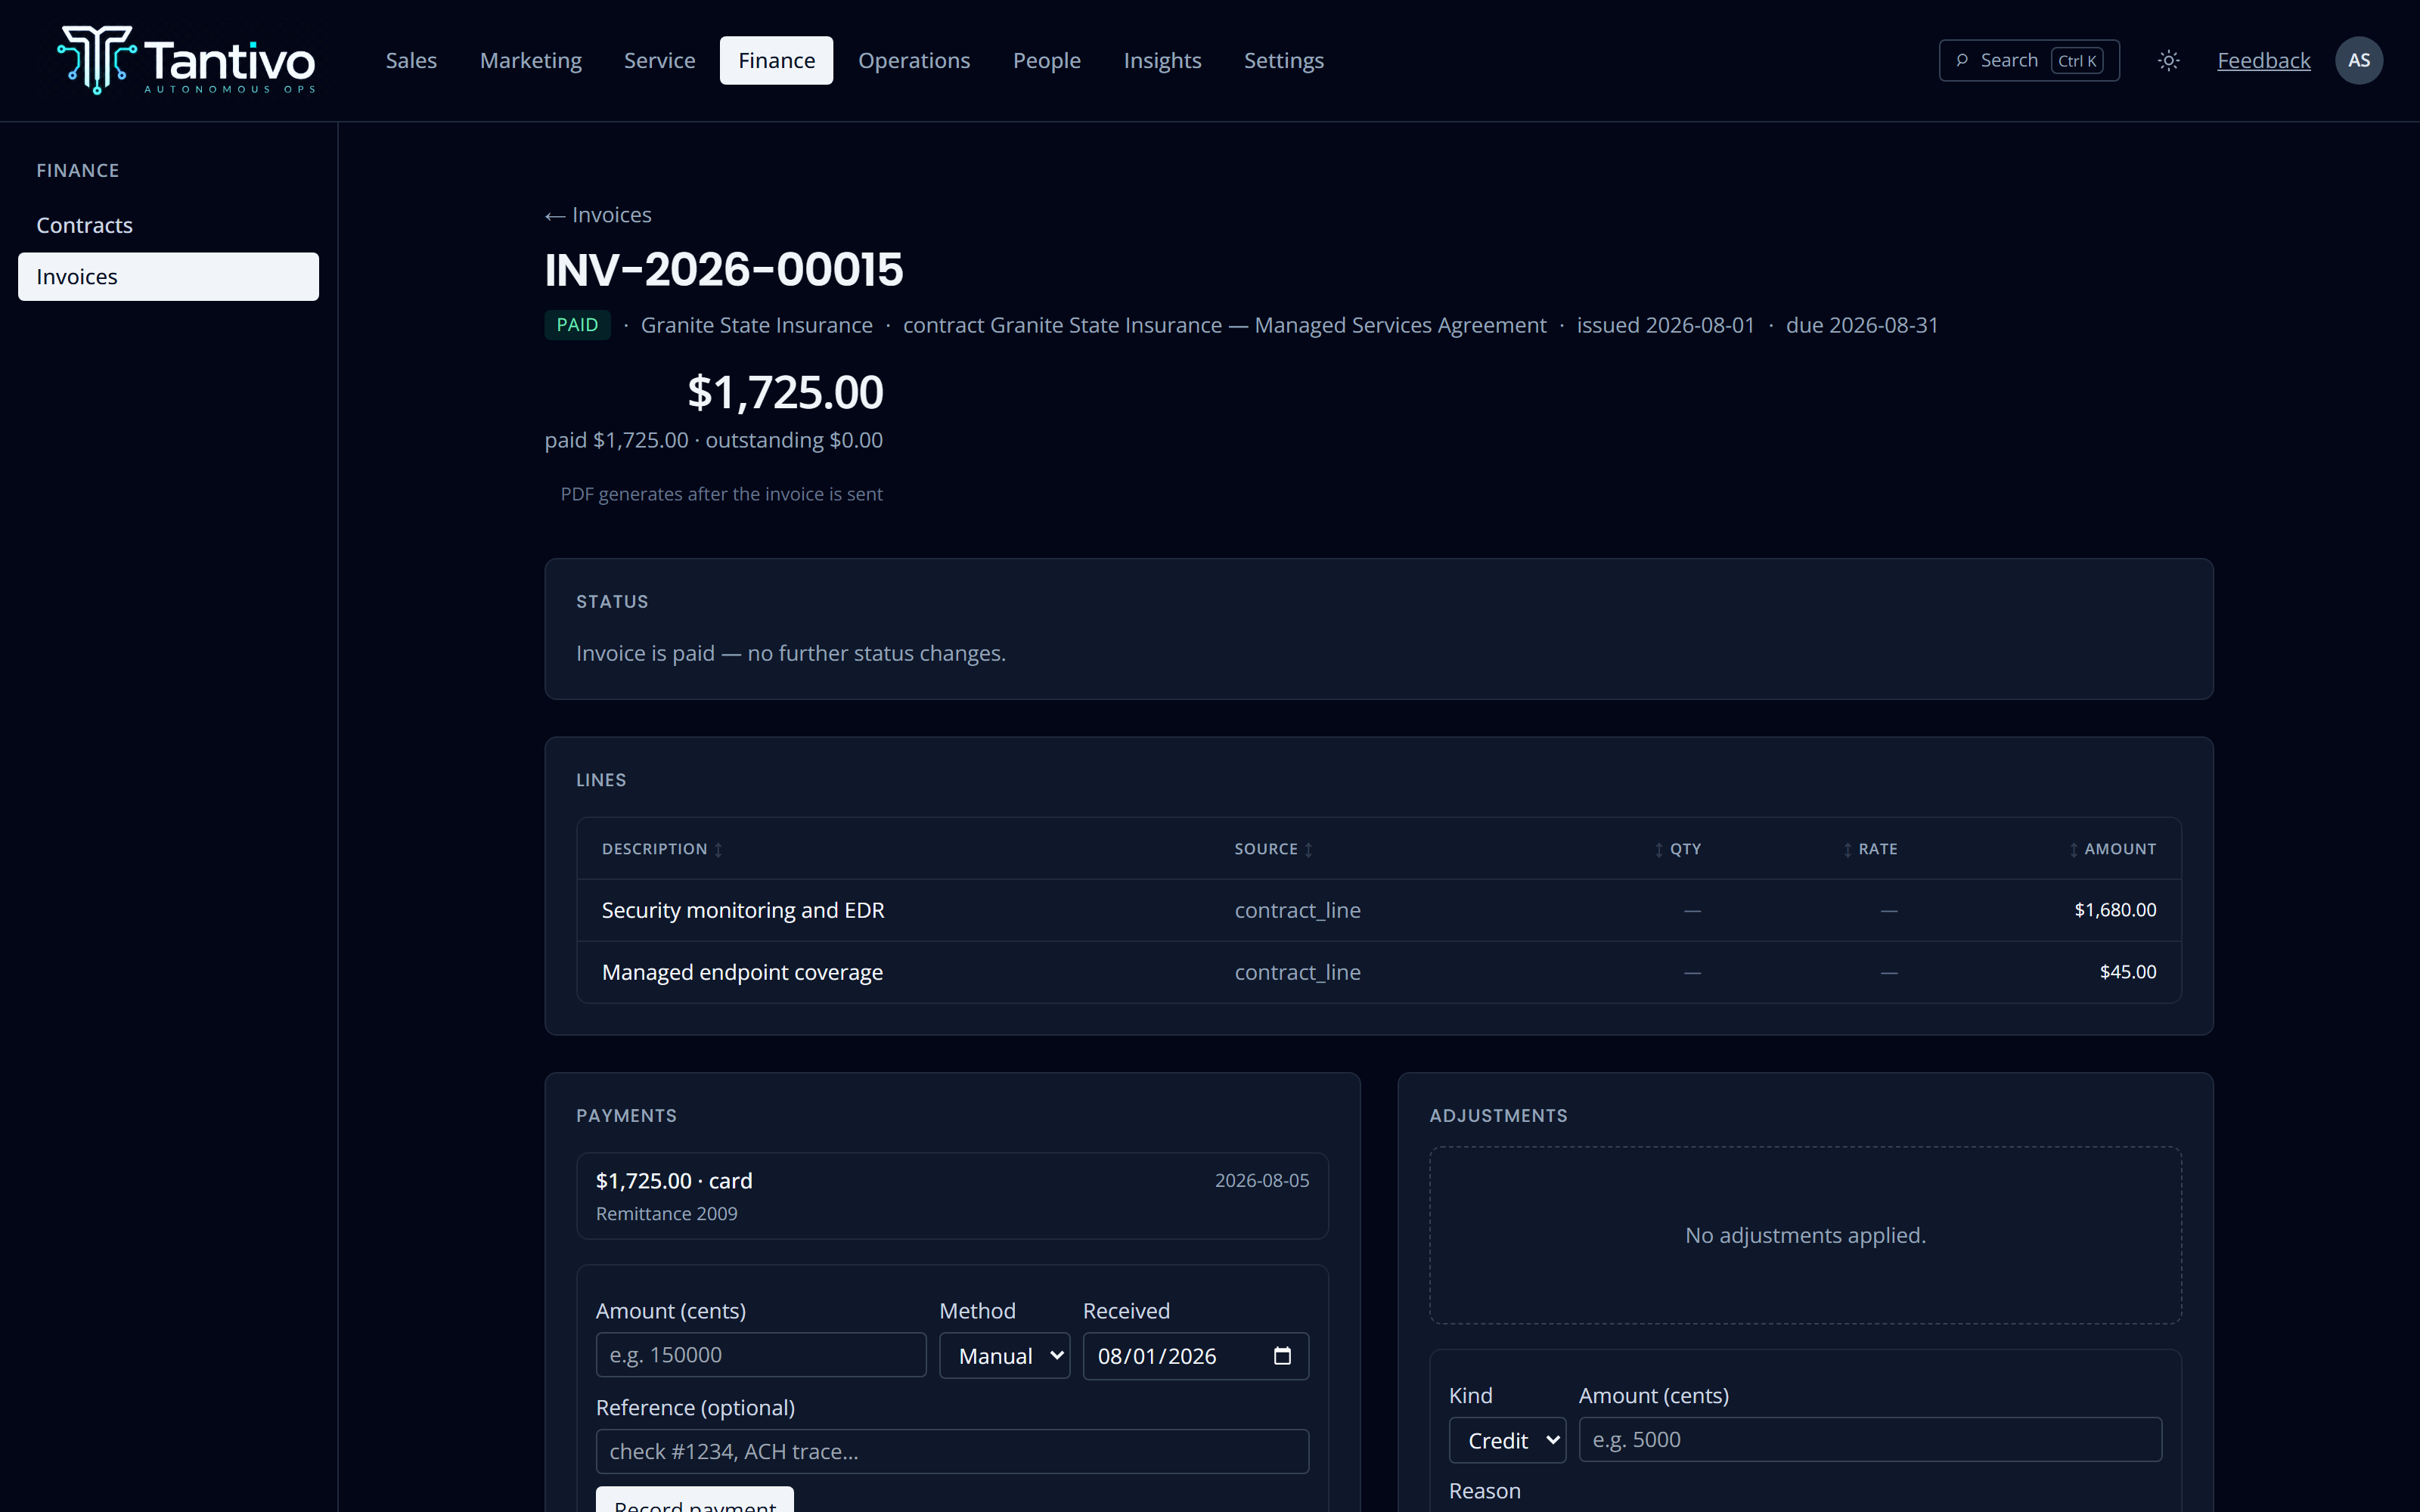Open the Operations menu
2420x1512 pixels.
(914, 61)
